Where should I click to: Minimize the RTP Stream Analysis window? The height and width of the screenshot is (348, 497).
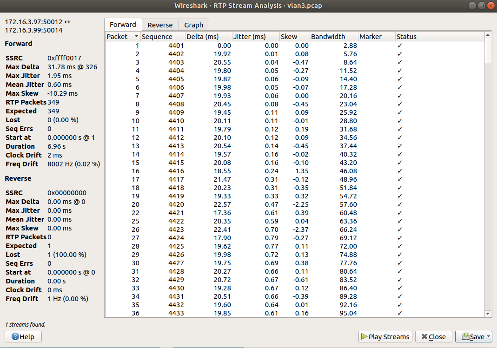coord(472,6)
